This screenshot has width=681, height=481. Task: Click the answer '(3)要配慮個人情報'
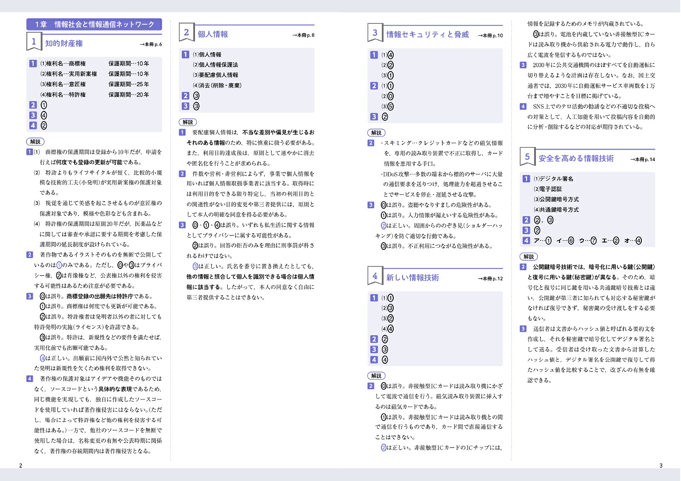pyautogui.click(x=215, y=75)
